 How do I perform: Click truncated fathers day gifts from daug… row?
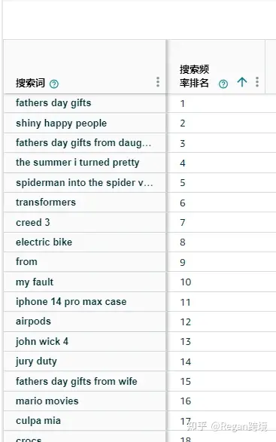pos(83,143)
